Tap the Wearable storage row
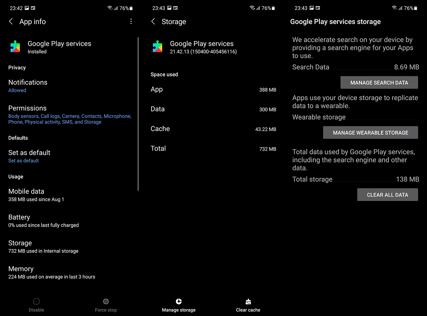 pyautogui.click(x=356, y=117)
